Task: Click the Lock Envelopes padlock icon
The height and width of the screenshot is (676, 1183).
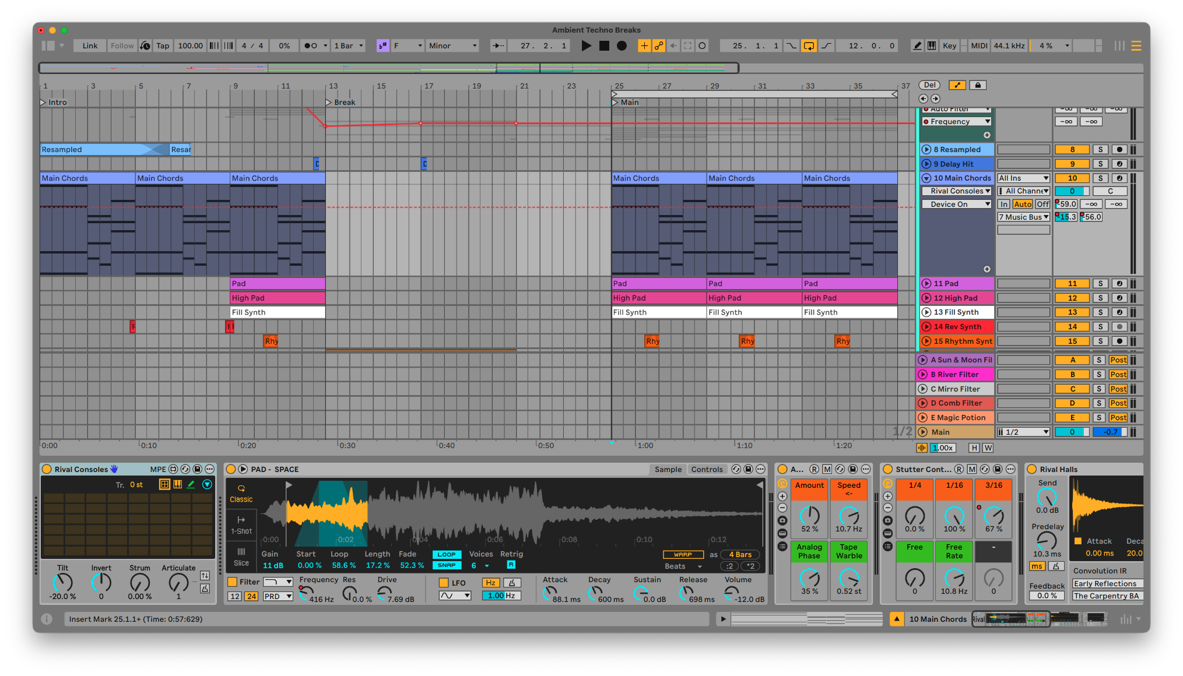Action: pos(978,85)
